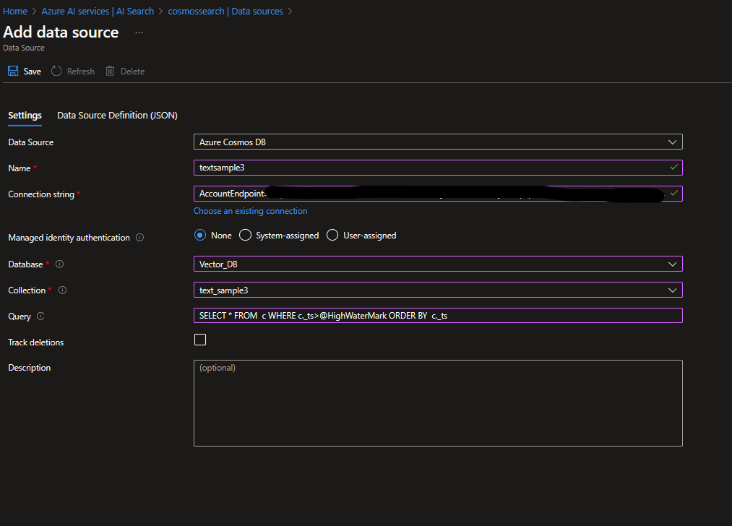The width and height of the screenshot is (732, 526).
Task: Focus the Connection string input field
Action: click(x=438, y=194)
